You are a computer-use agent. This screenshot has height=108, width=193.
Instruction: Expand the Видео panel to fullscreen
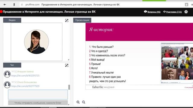[67, 20]
